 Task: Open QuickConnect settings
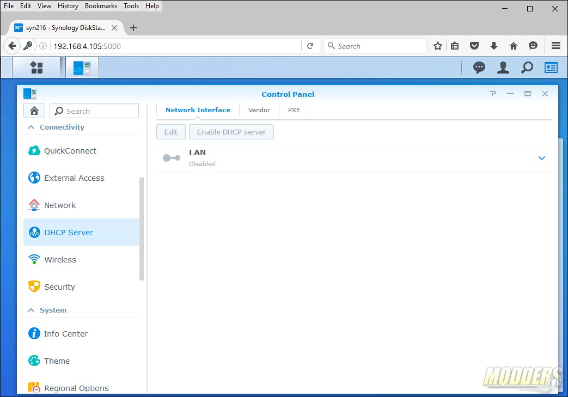pyautogui.click(x=81, y=151)
